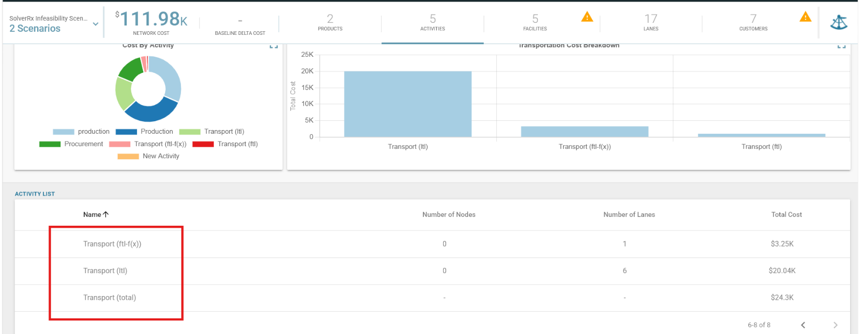Switch to the Lanes tab
Viewport: 860px width, 334px height.
pyautogui.click(x=650, y=22)
